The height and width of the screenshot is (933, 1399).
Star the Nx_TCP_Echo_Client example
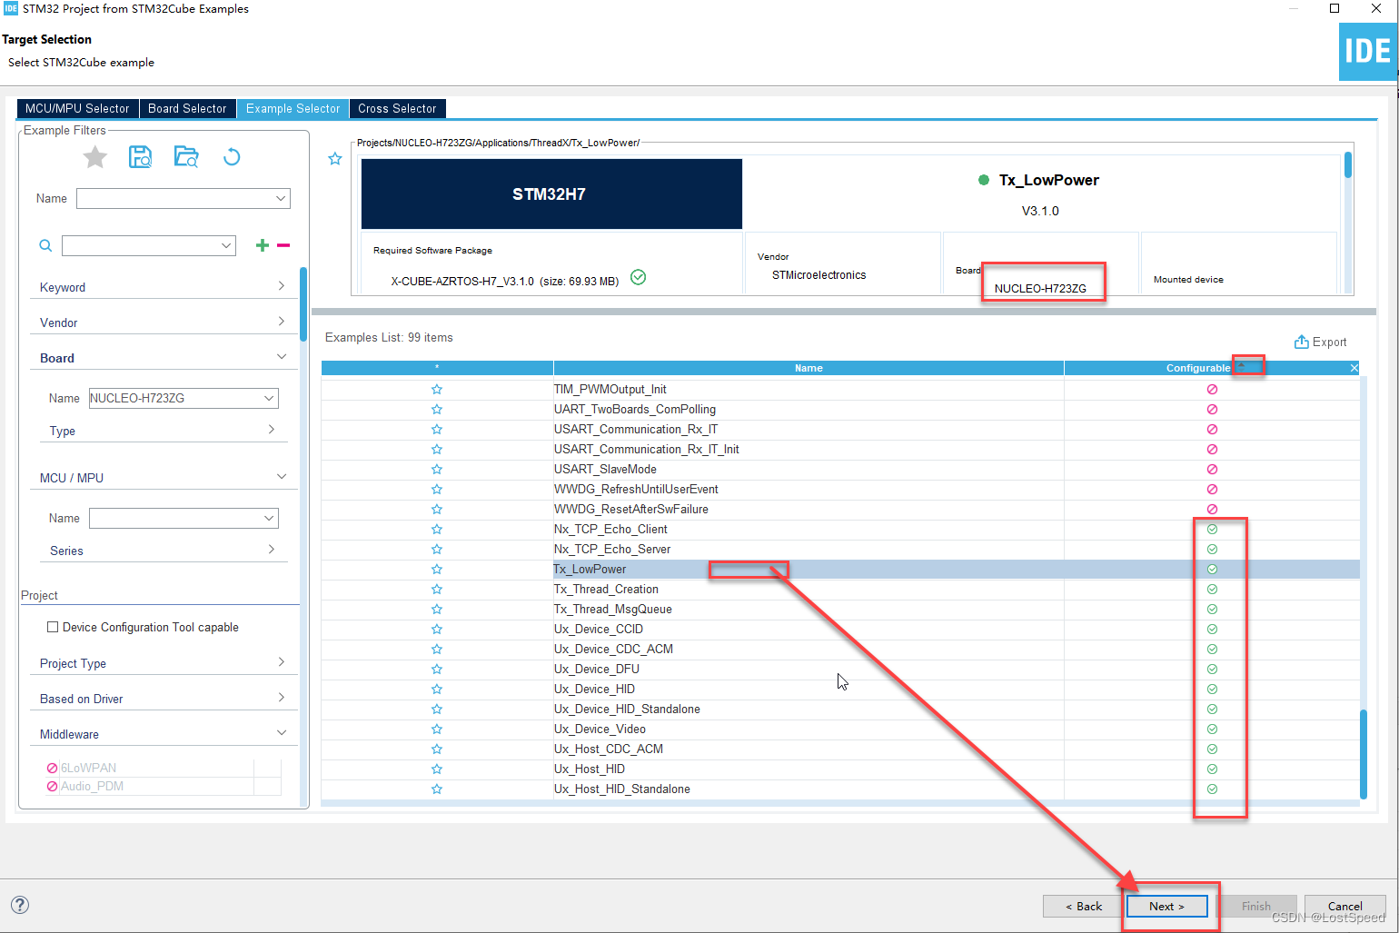437,529
